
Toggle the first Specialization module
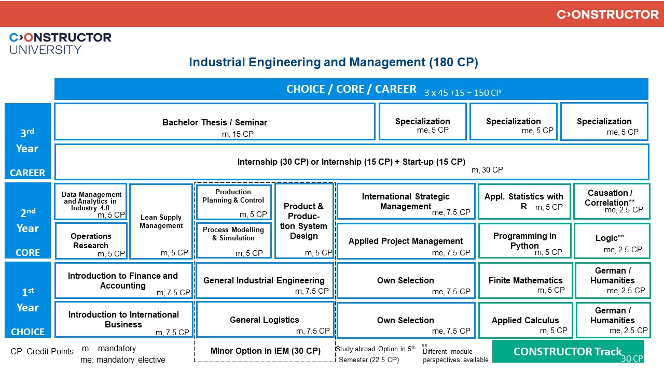tap(423, 121)
